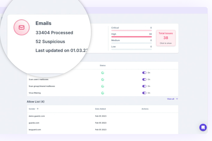Click green status check in first row
The width and height of the screenshot is (212, 141).
(102, 73)
